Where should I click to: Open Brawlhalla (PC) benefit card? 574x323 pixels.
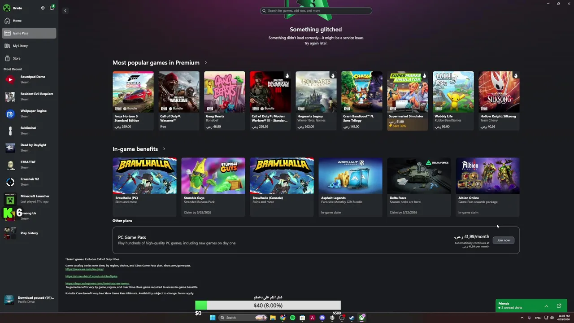click(144, 187)
